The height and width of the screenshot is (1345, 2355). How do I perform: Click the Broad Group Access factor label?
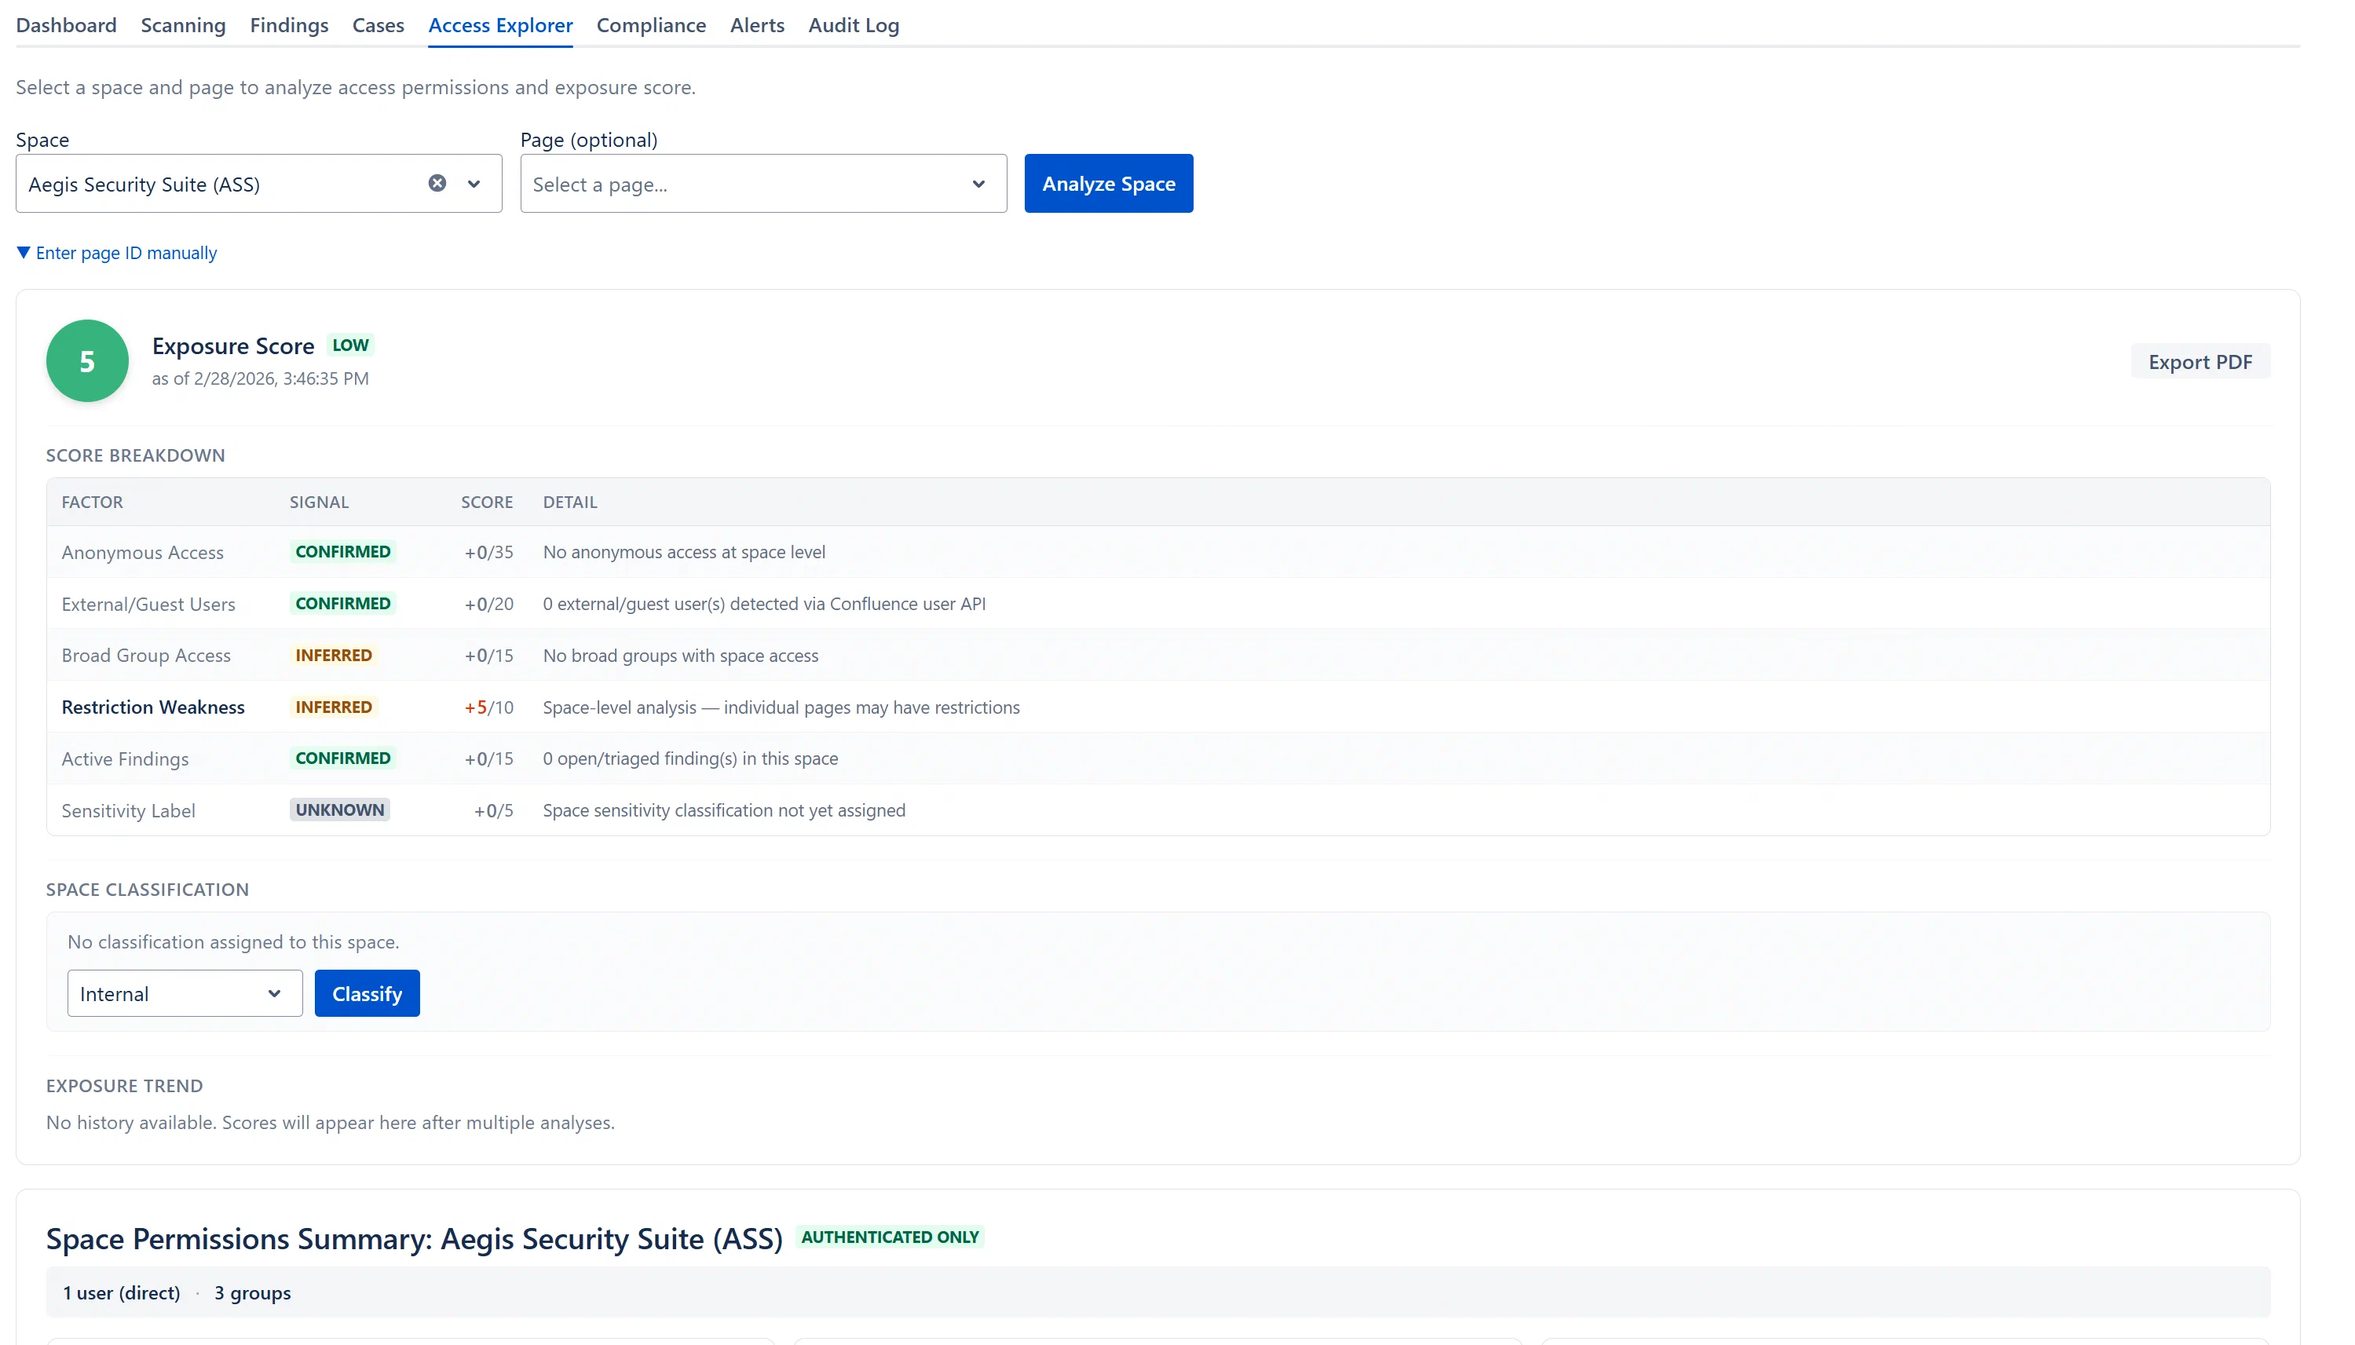click(146, 655)
